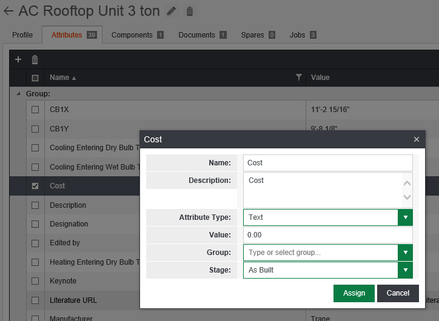The width and height of the screenshot is (439, 321).
Task: Expand the Group combo box arrow
Action: pyautogui.click(x=405, y=253)
